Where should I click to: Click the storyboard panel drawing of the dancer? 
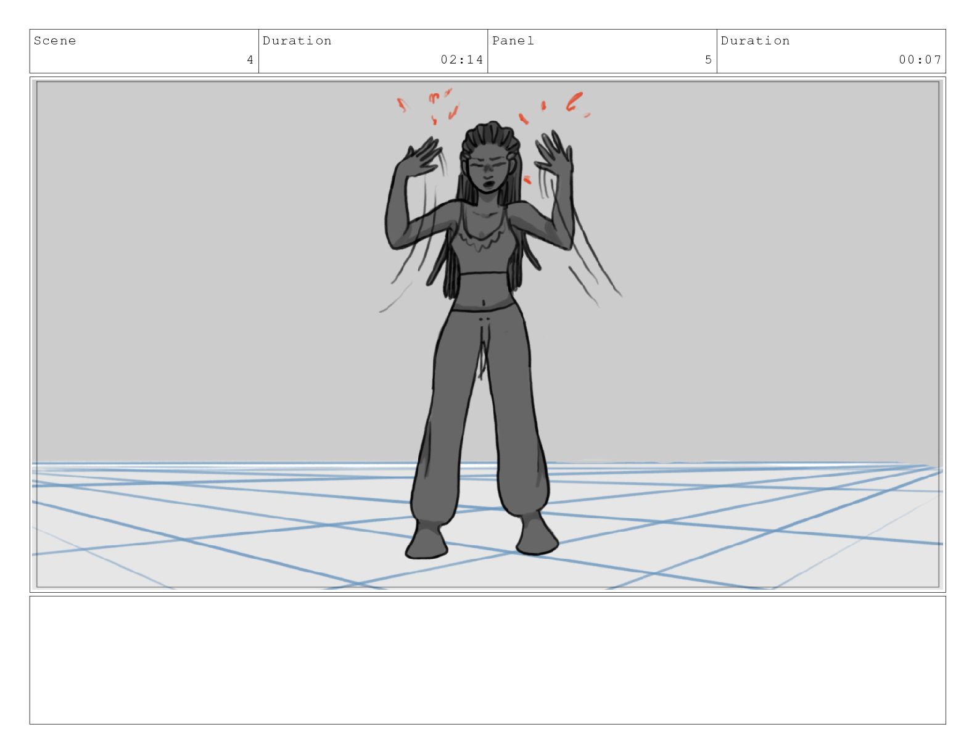coord(488,334)
